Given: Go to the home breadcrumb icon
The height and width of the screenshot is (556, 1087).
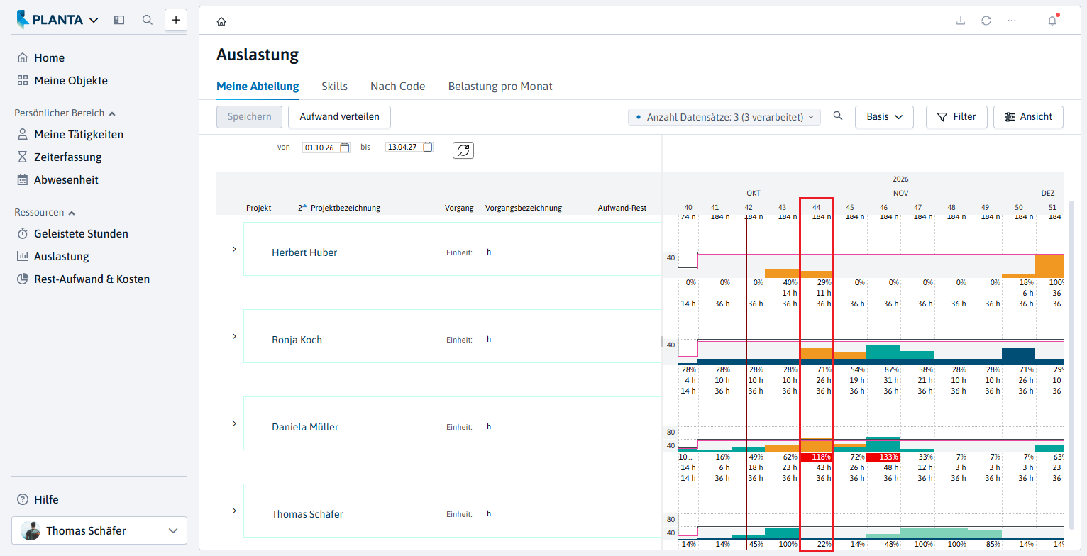Looking at the screenshot, I should pos(221,21).
